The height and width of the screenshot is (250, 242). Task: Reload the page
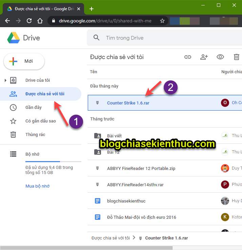point(29,21)
